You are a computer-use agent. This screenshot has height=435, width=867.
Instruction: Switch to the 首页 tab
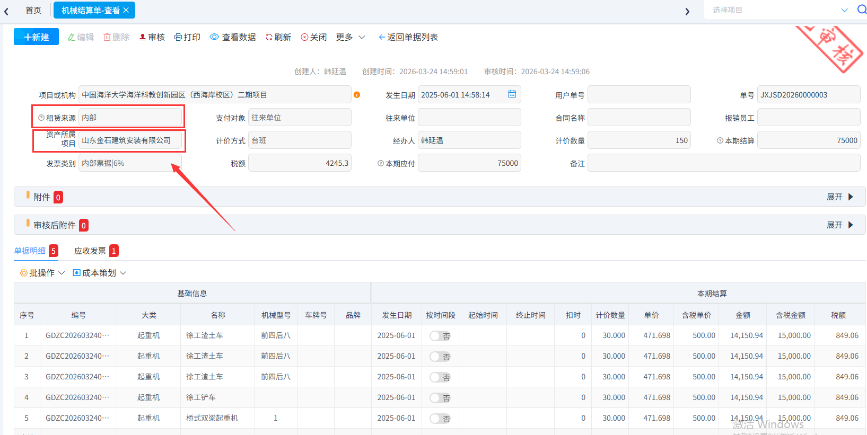(x=33, y=10)
